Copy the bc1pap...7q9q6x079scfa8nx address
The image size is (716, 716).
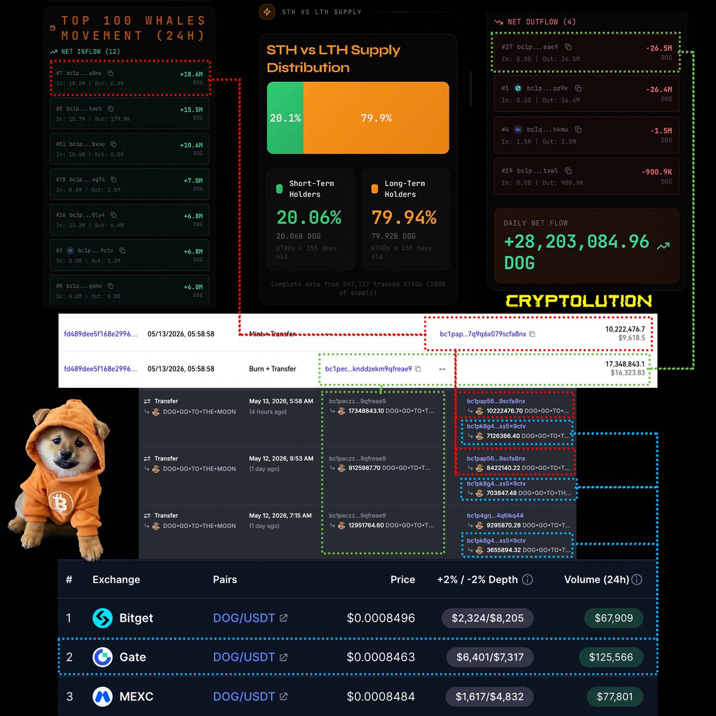click(x=532, y=334)
